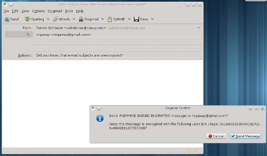Screen dimensions: 267x156
Task: Click the pencil signing status icon
Action: point(195,150)
